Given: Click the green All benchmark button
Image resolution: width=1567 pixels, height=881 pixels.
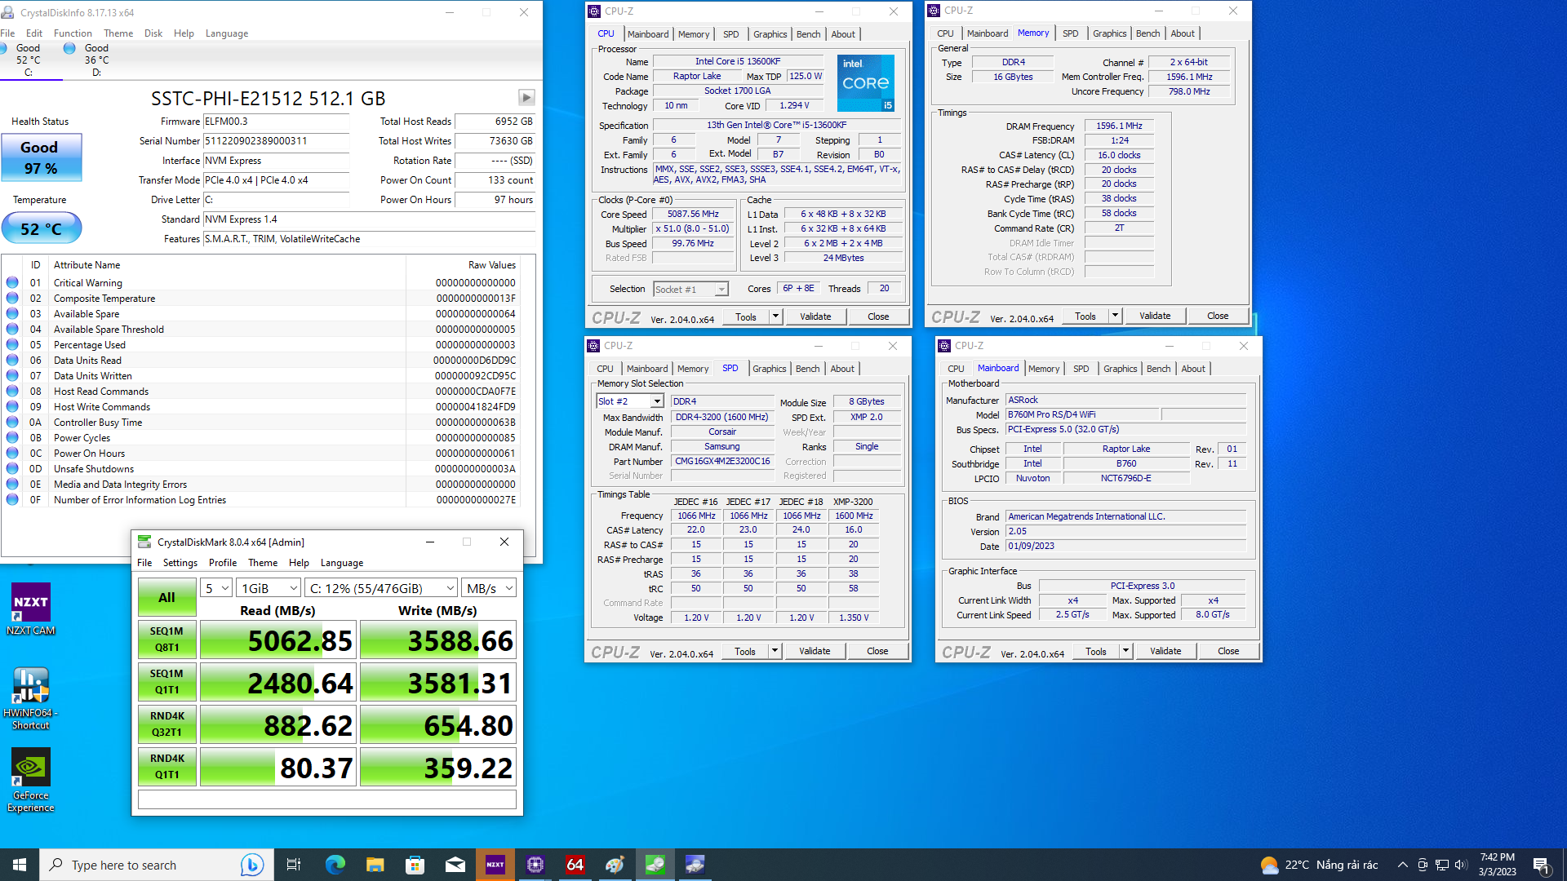Looking at the screenshot, I should (166, 598).
